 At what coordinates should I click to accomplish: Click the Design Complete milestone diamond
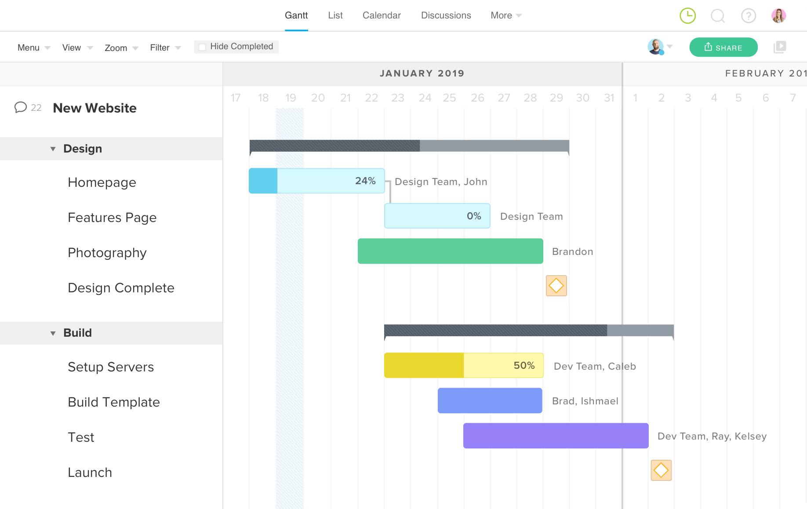556,285
